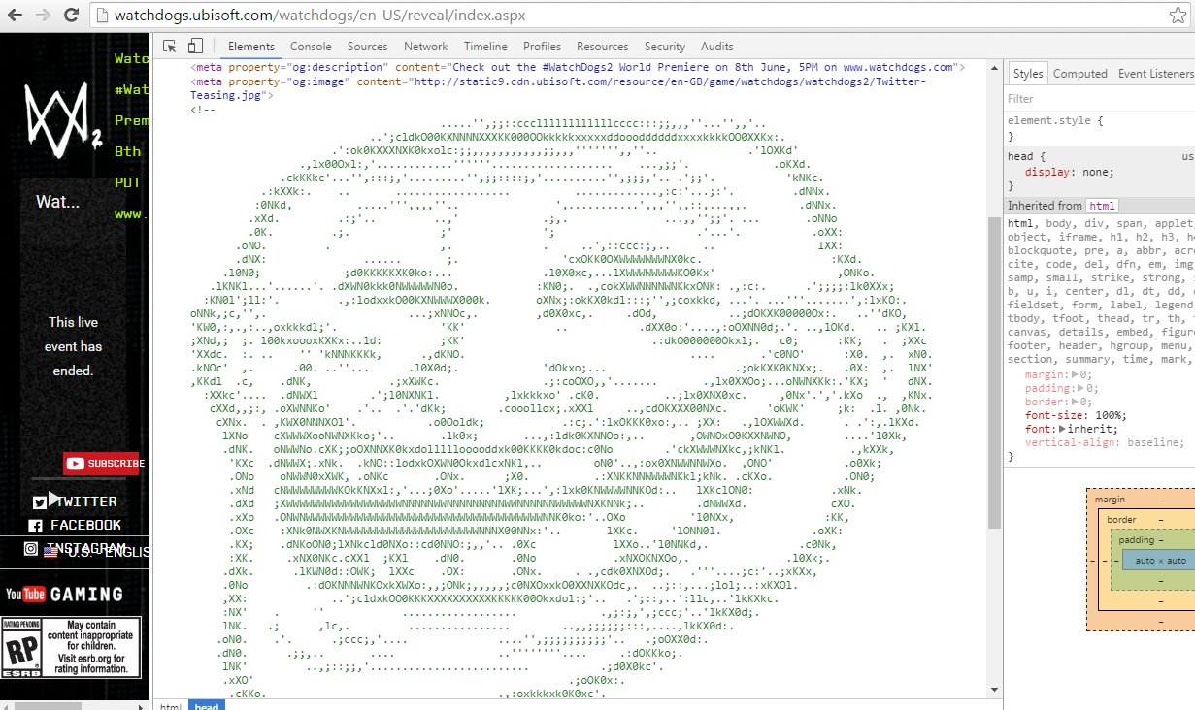Open the Security tab
Screen dimensions: 1195x710
(x=665, y=47)
